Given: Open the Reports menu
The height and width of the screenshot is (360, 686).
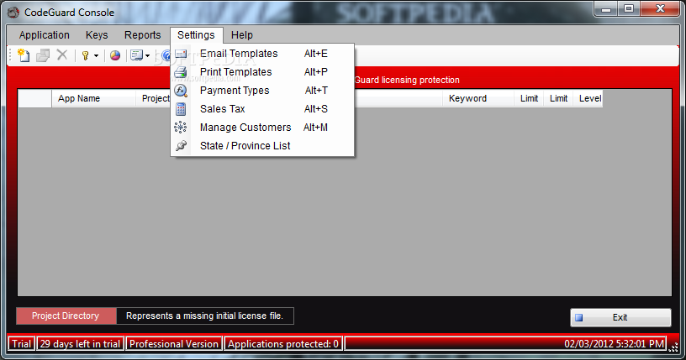Looking at the screenshot, I should coord(143,35).
